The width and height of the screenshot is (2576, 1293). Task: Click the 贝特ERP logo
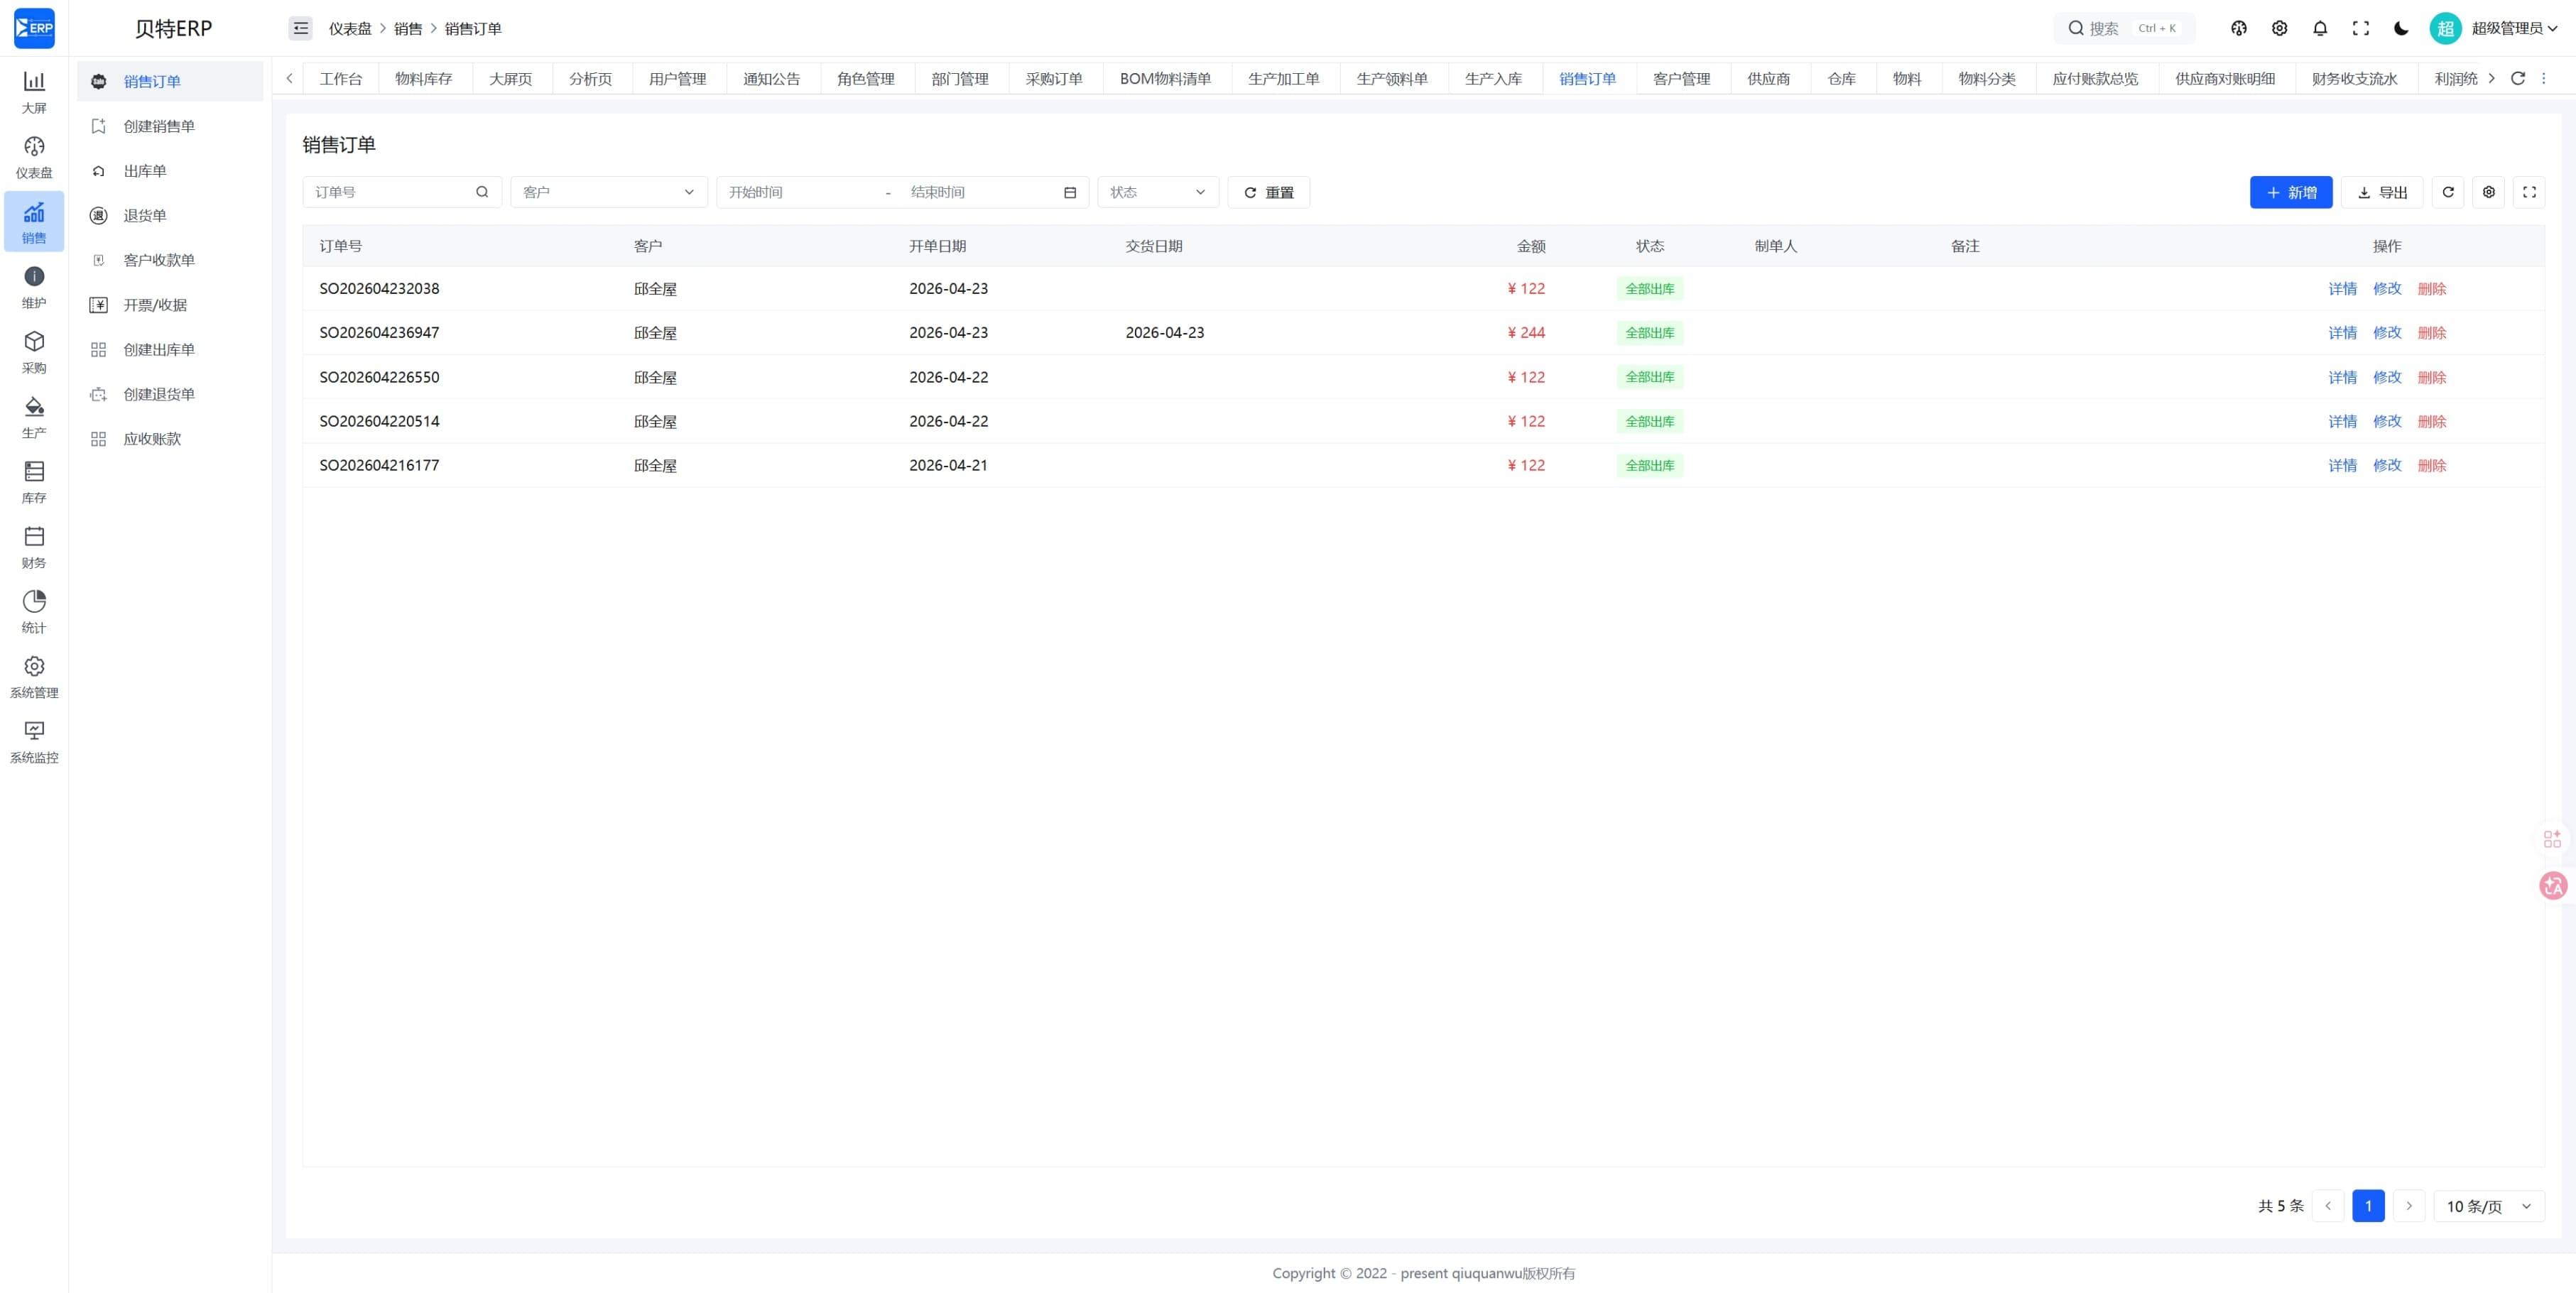[34, 28]
